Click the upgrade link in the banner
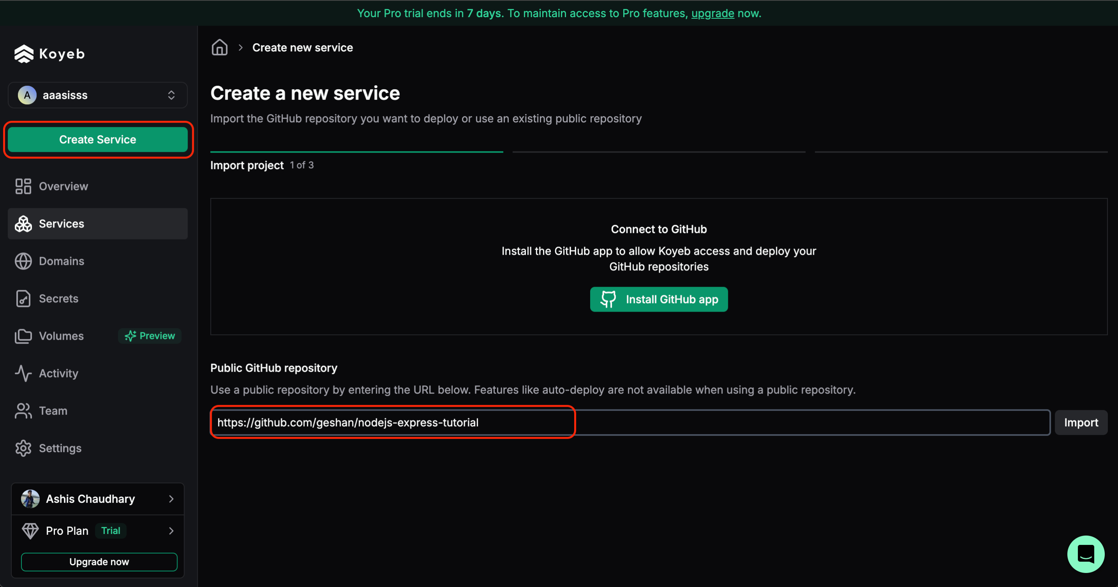The width and height of the screenshot is (1118, 587). click(x=712, y=13)
